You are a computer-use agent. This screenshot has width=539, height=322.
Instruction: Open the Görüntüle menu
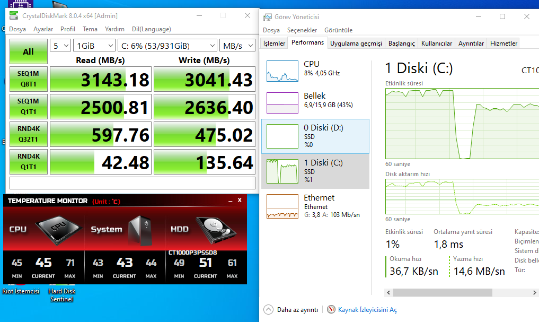pos(339,30)
